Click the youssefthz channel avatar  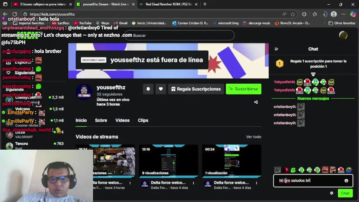(x=84, y=92)
